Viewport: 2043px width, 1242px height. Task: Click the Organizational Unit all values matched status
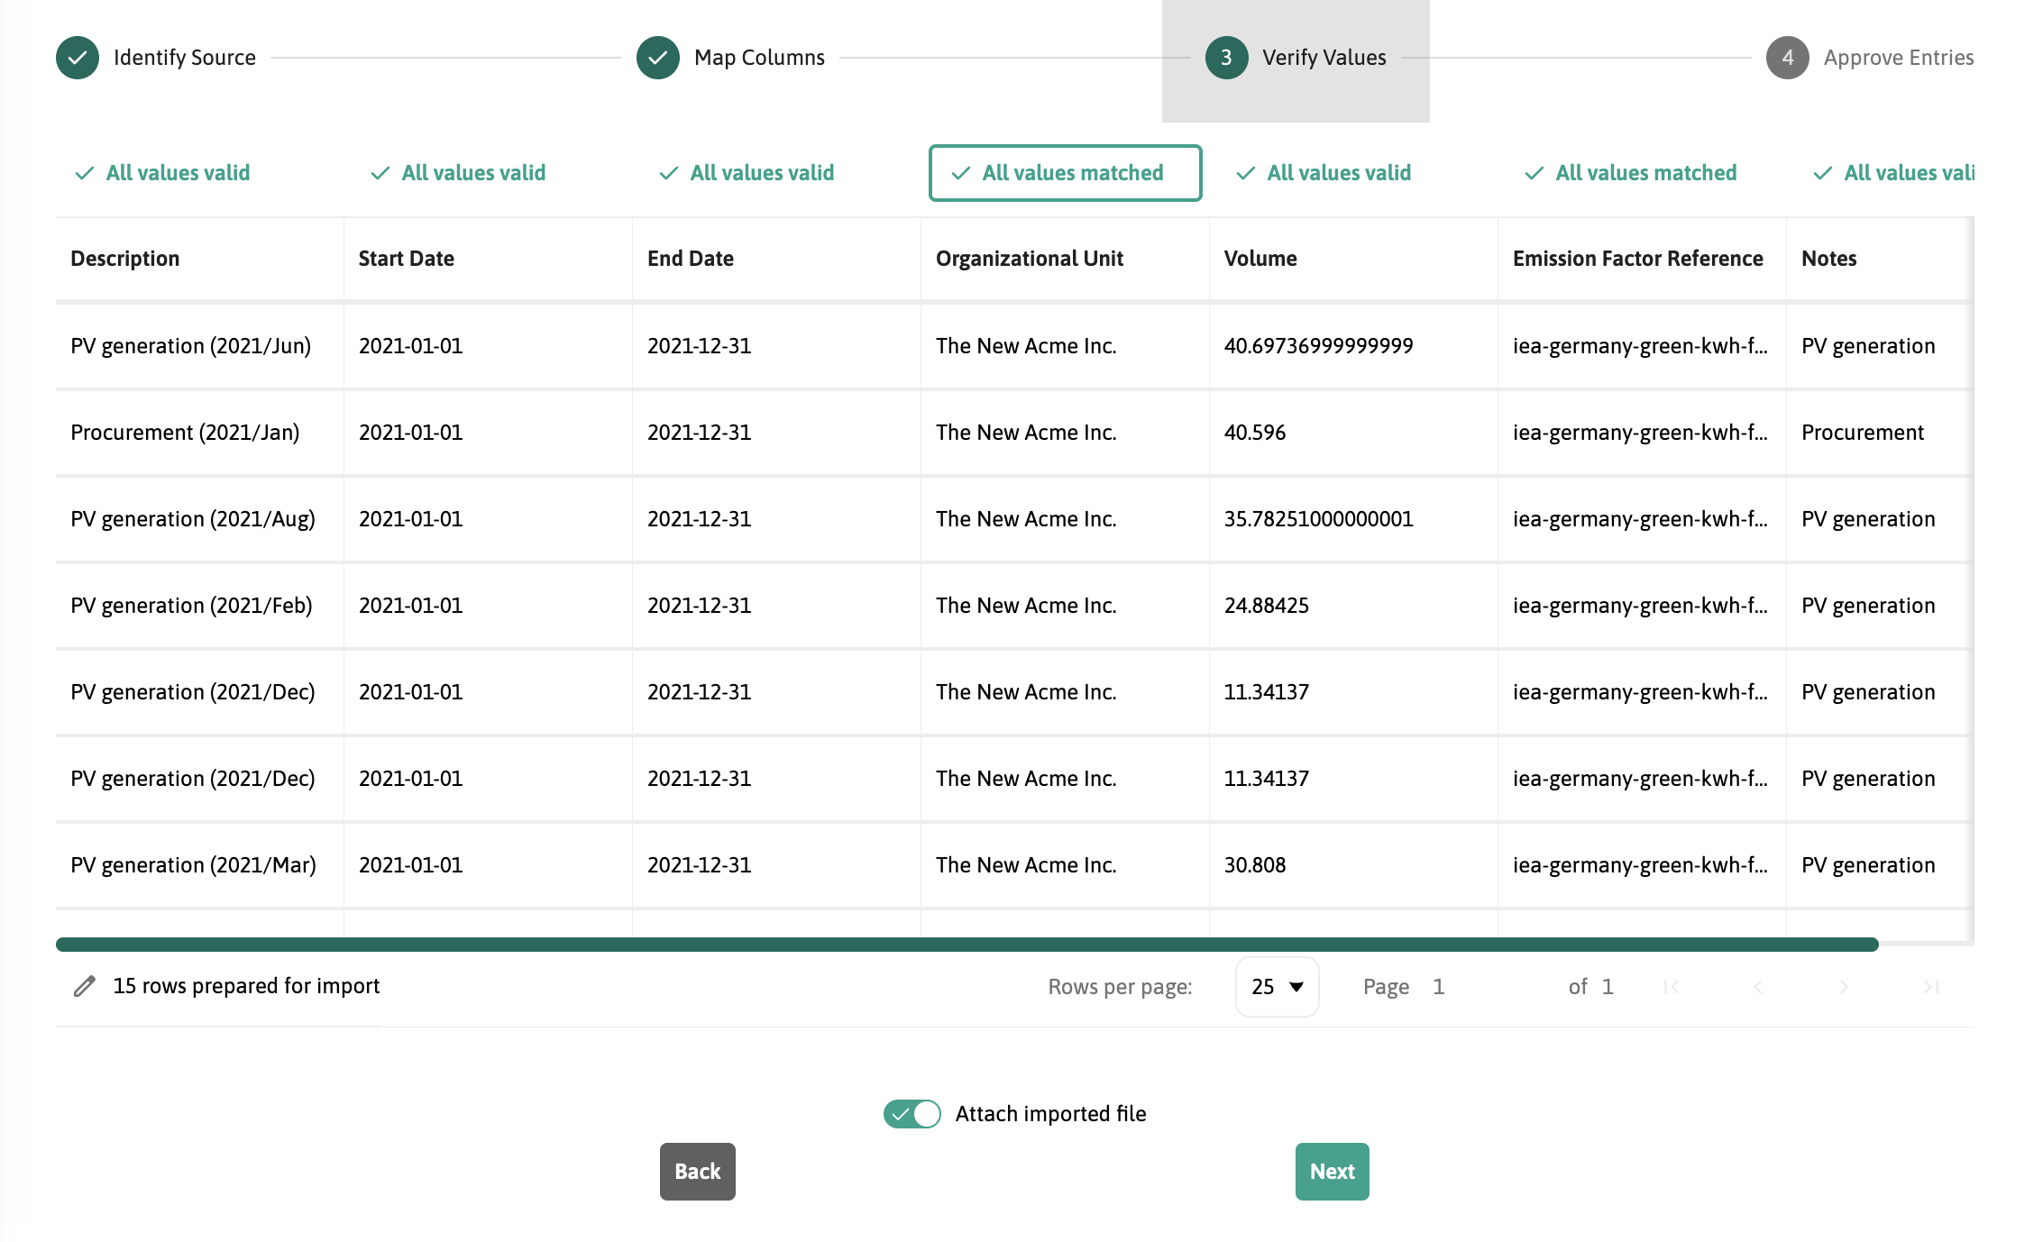(x=1065, y=173)
